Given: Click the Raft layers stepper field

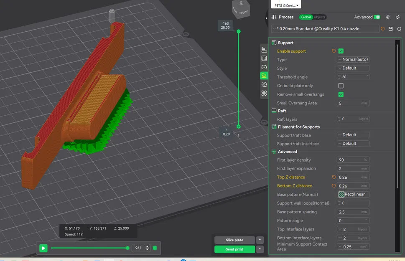Looking at the screenshot, I should coord(353,119).
